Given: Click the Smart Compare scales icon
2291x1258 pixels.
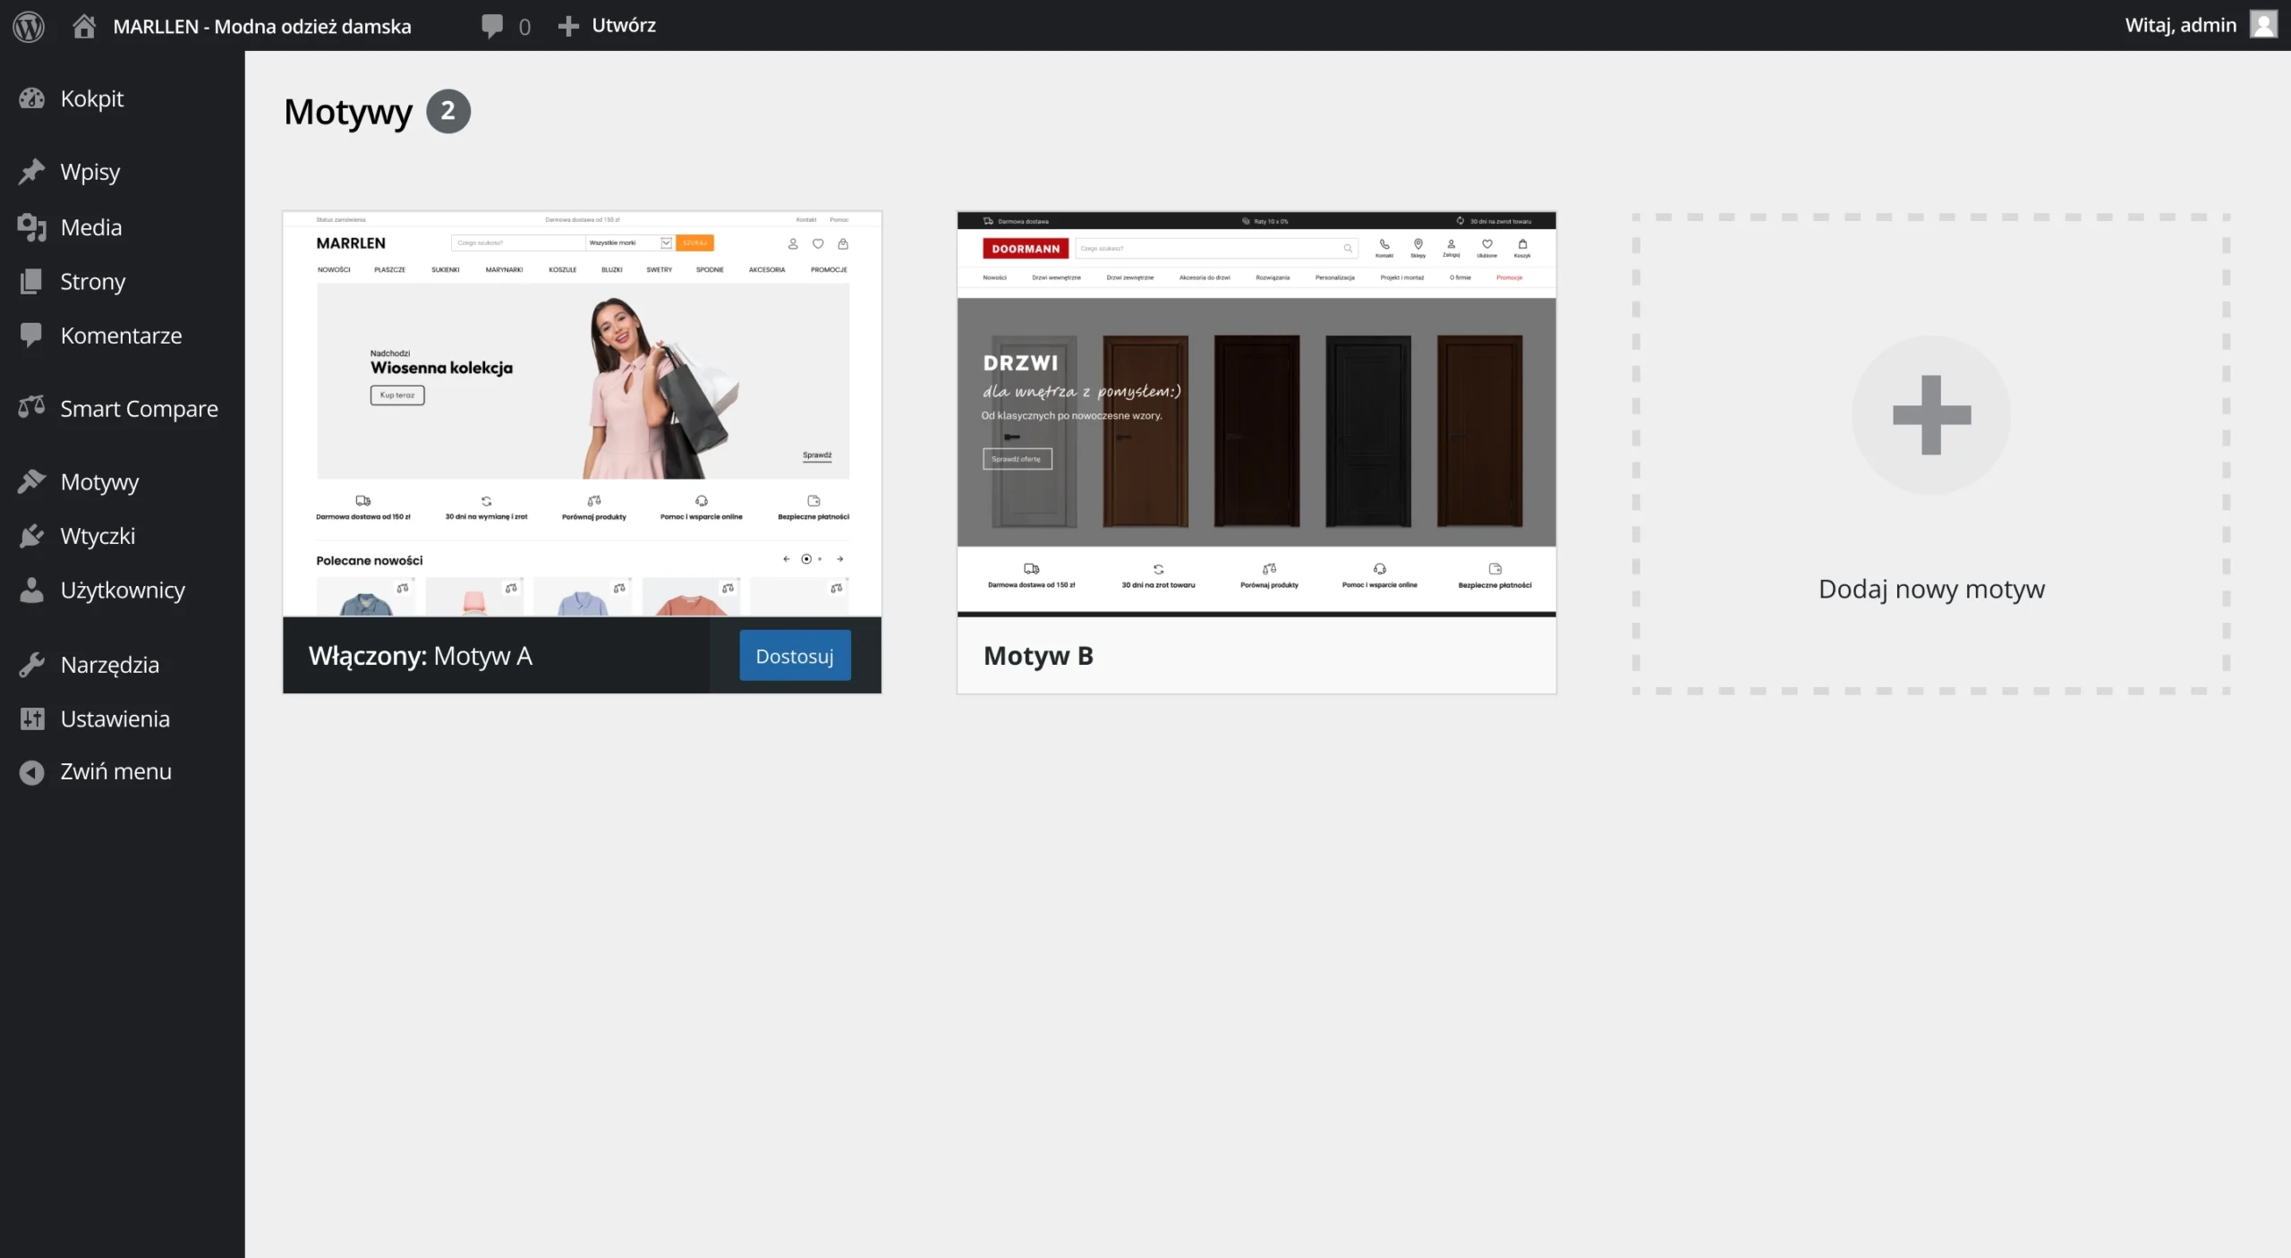Looking at the screenshot, I should pos(32,408).
